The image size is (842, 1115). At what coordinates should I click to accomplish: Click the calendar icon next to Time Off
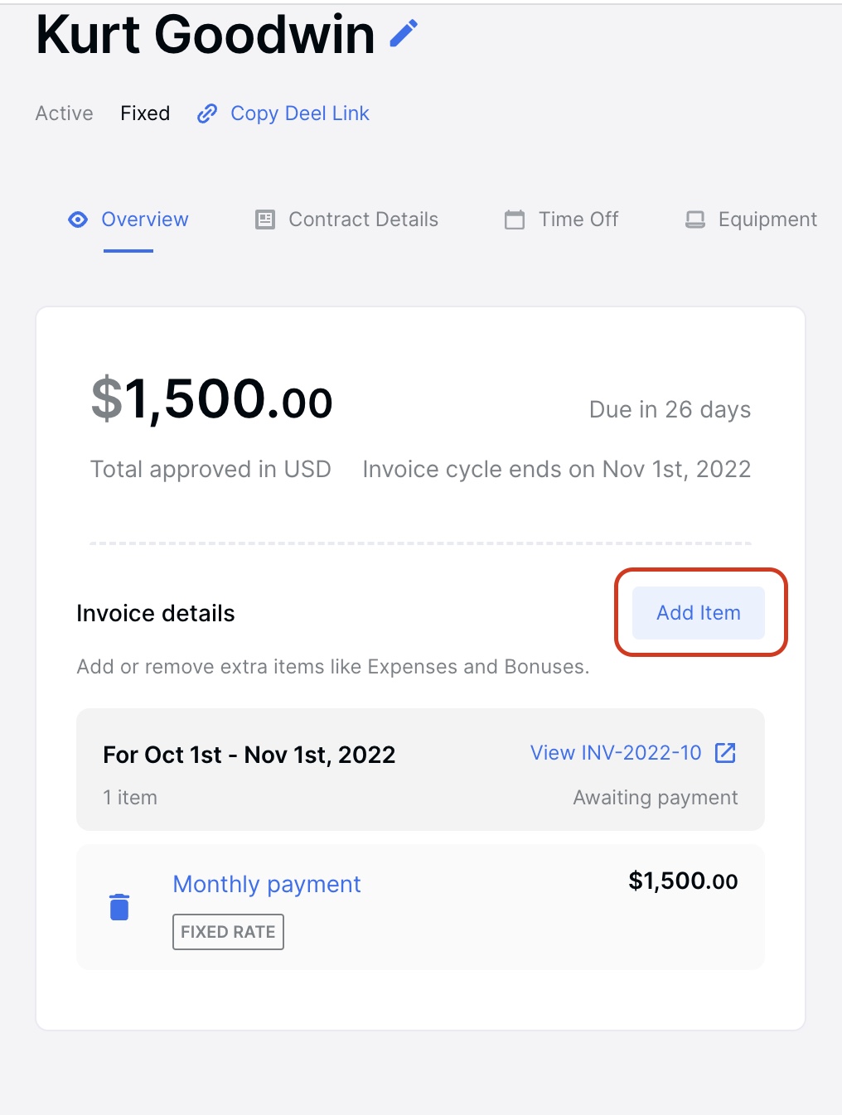514,220
